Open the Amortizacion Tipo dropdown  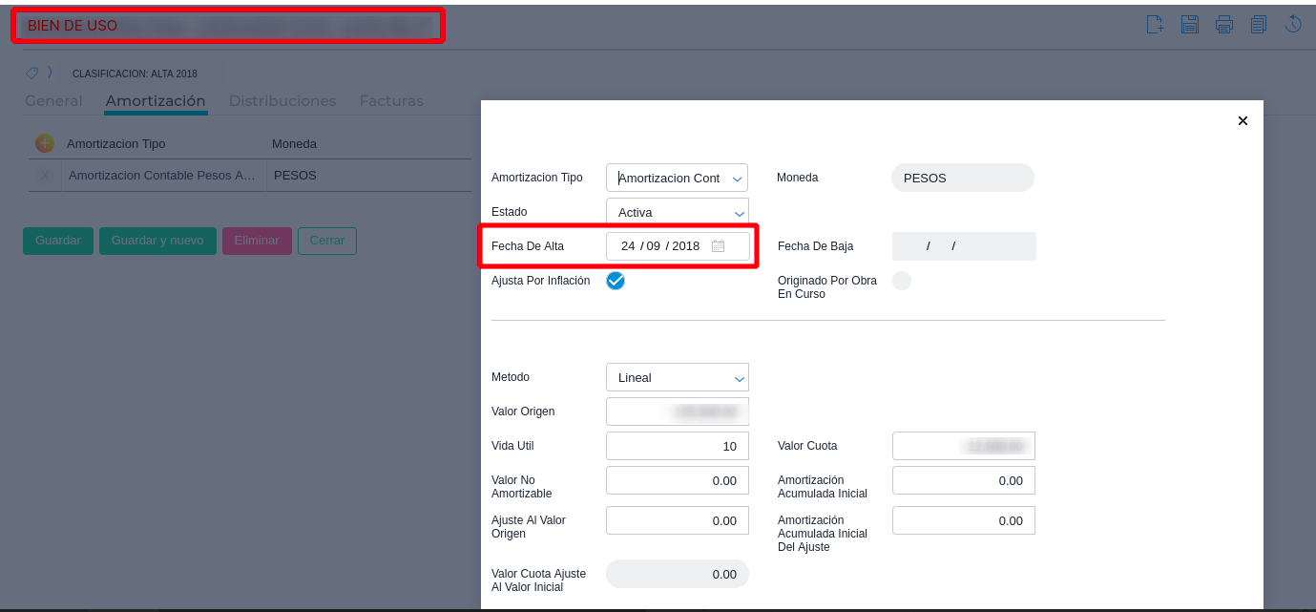[677, 179]
